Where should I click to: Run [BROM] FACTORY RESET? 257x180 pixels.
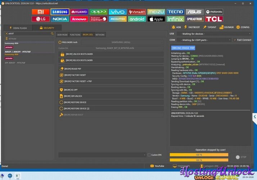[x=111, y=75]
